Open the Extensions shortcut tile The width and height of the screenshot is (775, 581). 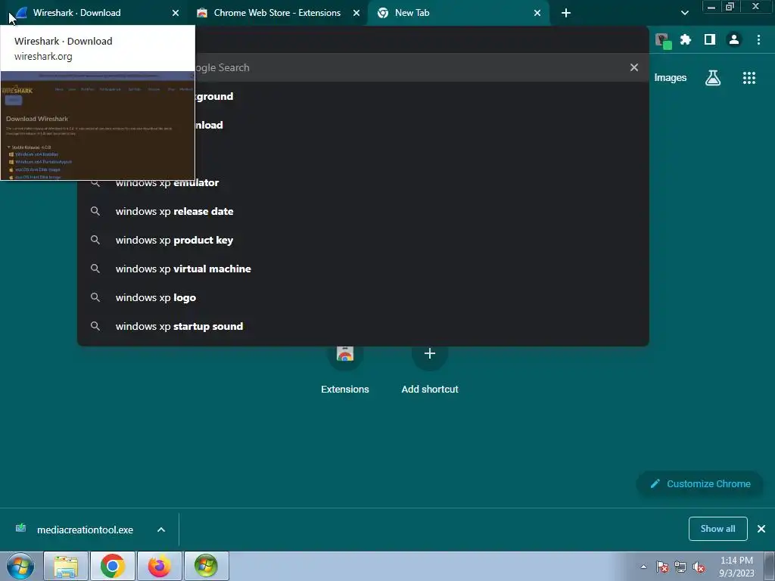click(345, 368)
